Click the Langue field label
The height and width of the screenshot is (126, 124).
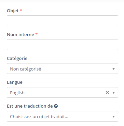[15, 82]
